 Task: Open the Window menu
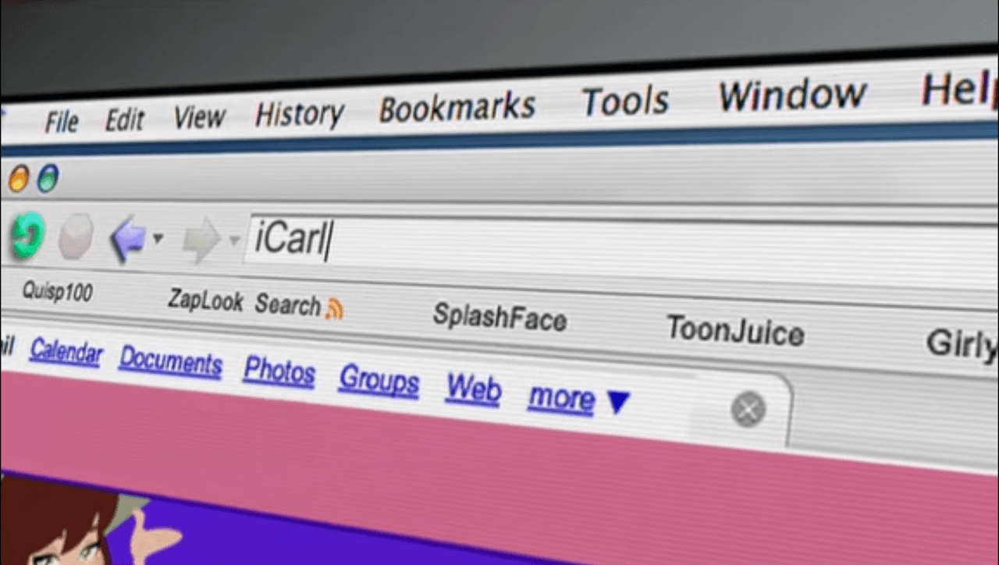[792, 94]
